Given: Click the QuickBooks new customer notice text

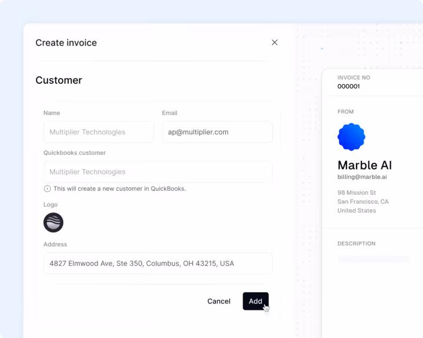Looking at the screenshot, I should pos(119,189).
